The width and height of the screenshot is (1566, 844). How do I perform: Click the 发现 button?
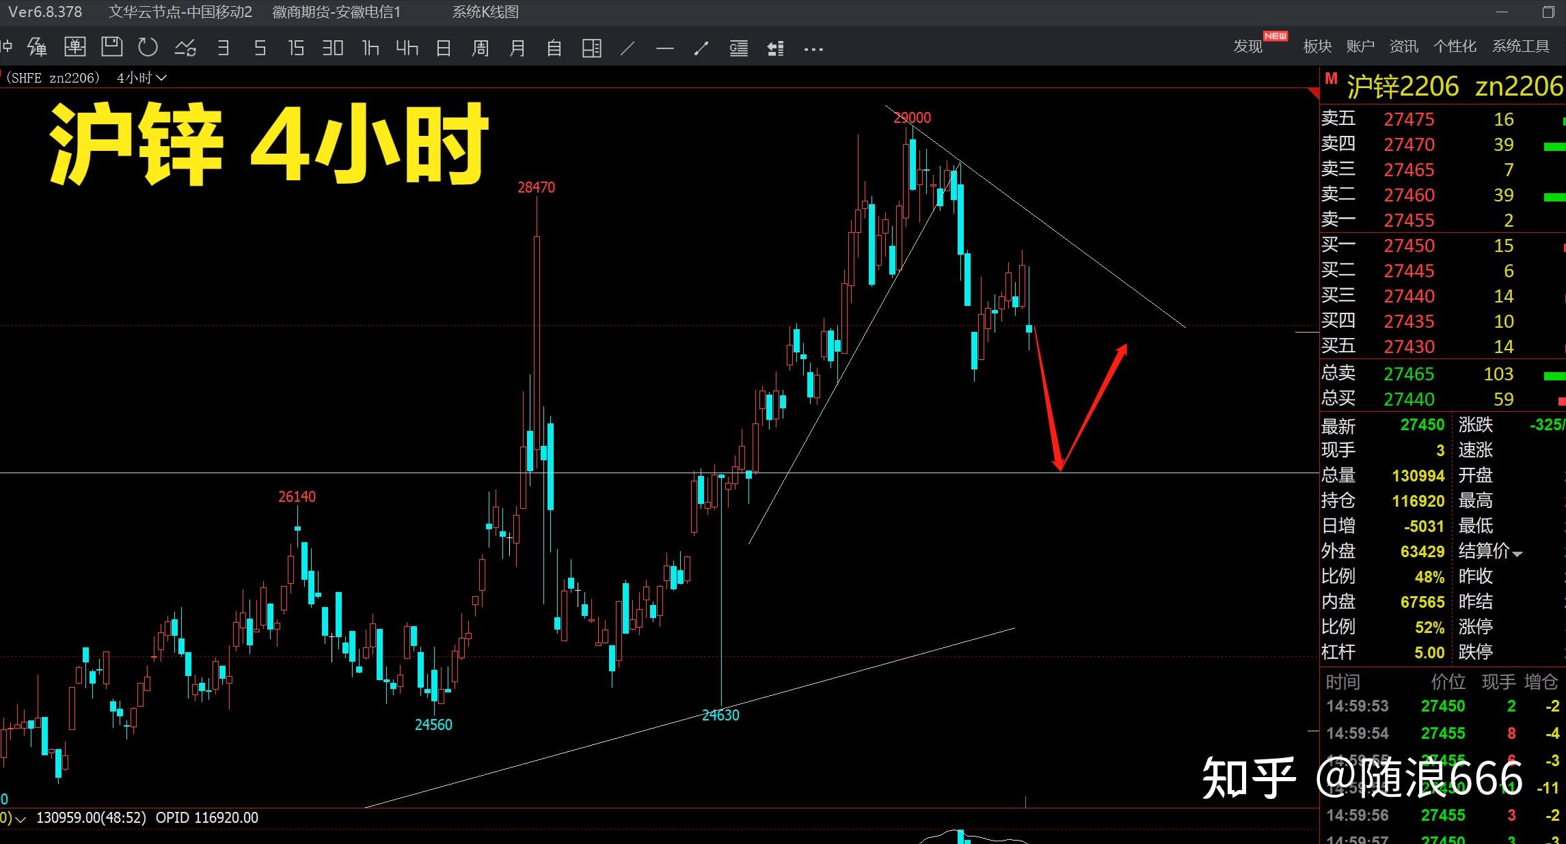click(x=1247, y=46)
